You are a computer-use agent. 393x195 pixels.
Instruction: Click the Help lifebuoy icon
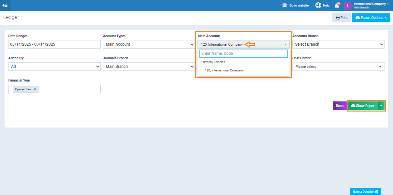click(x=318, y=6)
